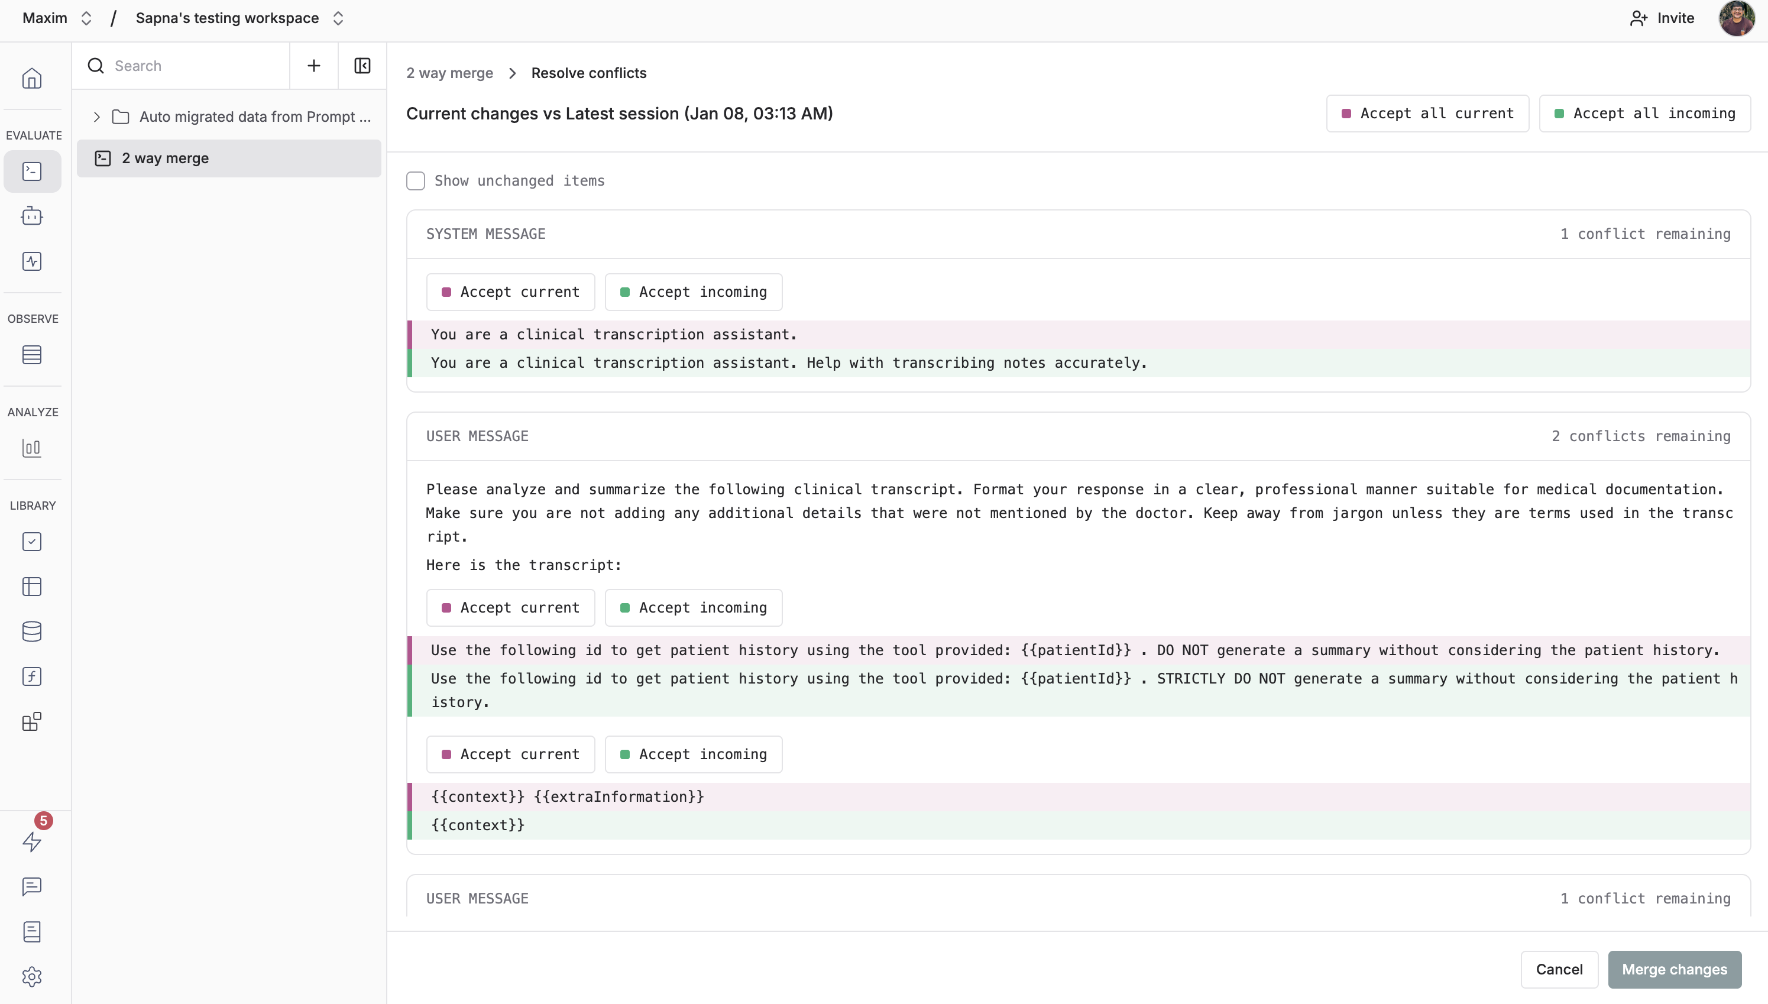
Task: Expand the Auto migrated data folder
Action: (97, 116)
